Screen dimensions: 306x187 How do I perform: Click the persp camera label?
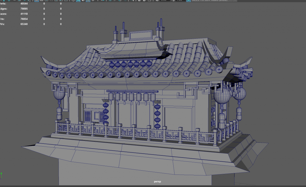[x=157, y=182]
